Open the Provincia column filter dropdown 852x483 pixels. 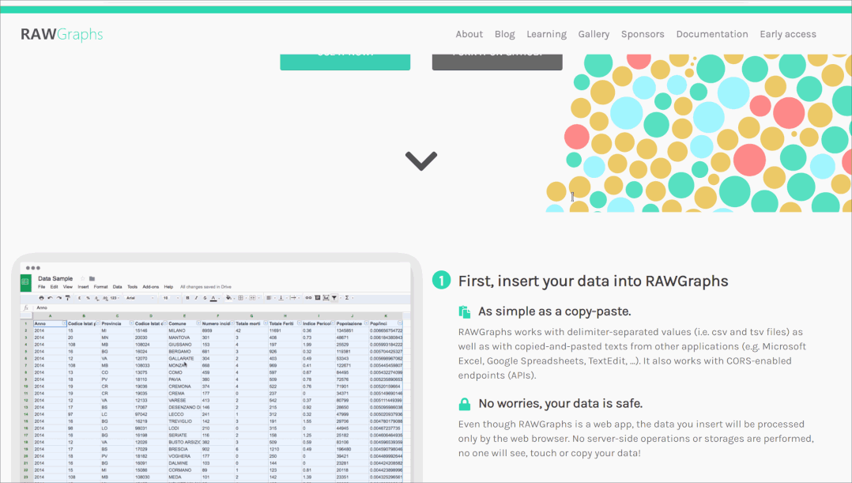point(131,323)
